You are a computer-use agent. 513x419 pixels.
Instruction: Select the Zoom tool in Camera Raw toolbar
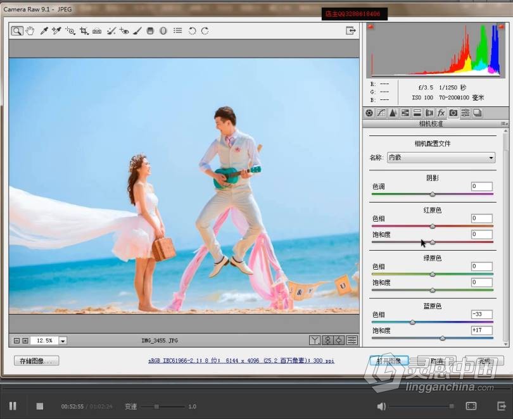(x=17, y=31)
